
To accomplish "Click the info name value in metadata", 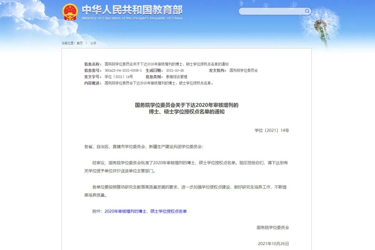I will click(x=167, y=64).
